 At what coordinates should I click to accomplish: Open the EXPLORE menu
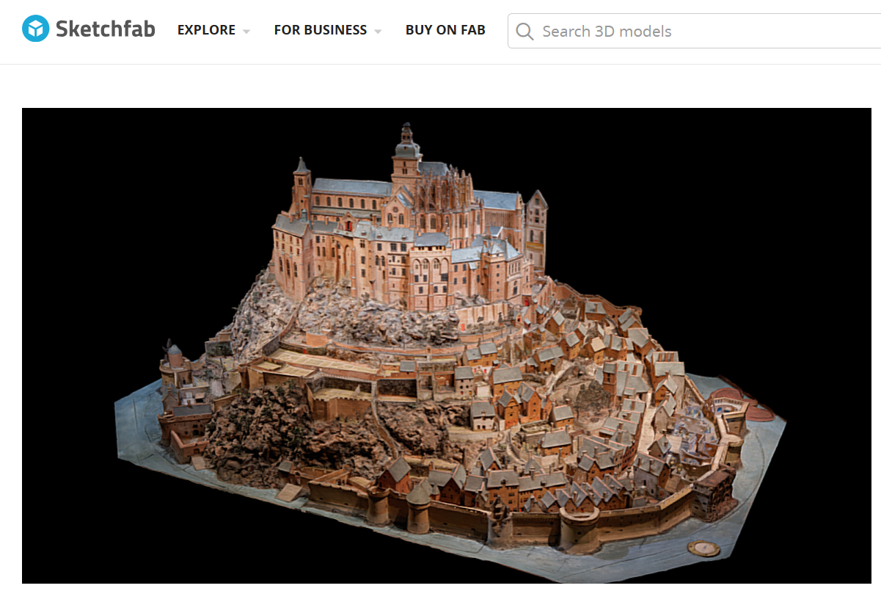(x=206, y=30)
